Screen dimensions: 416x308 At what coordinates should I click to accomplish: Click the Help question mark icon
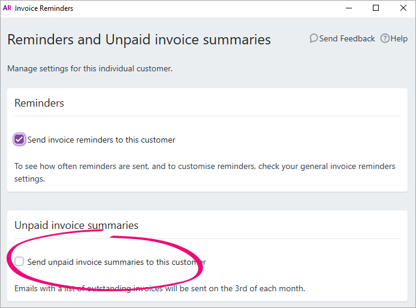click(385, 38)
